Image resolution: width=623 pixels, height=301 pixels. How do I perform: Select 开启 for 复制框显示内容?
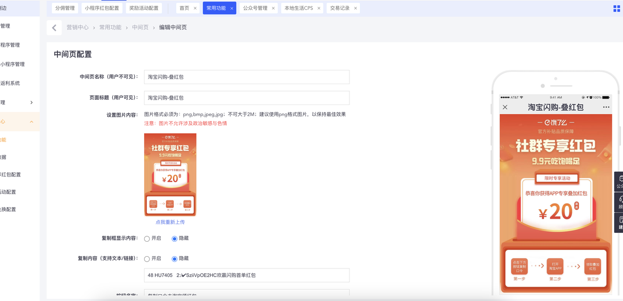point(147,239)
